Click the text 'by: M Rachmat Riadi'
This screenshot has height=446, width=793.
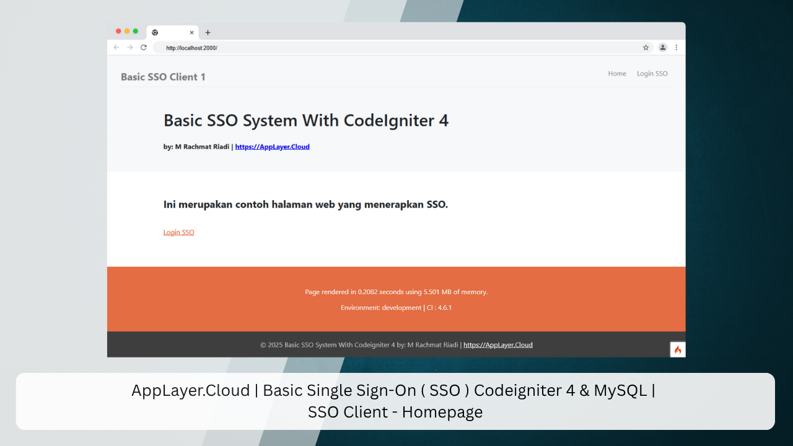(x=196, y=147)
